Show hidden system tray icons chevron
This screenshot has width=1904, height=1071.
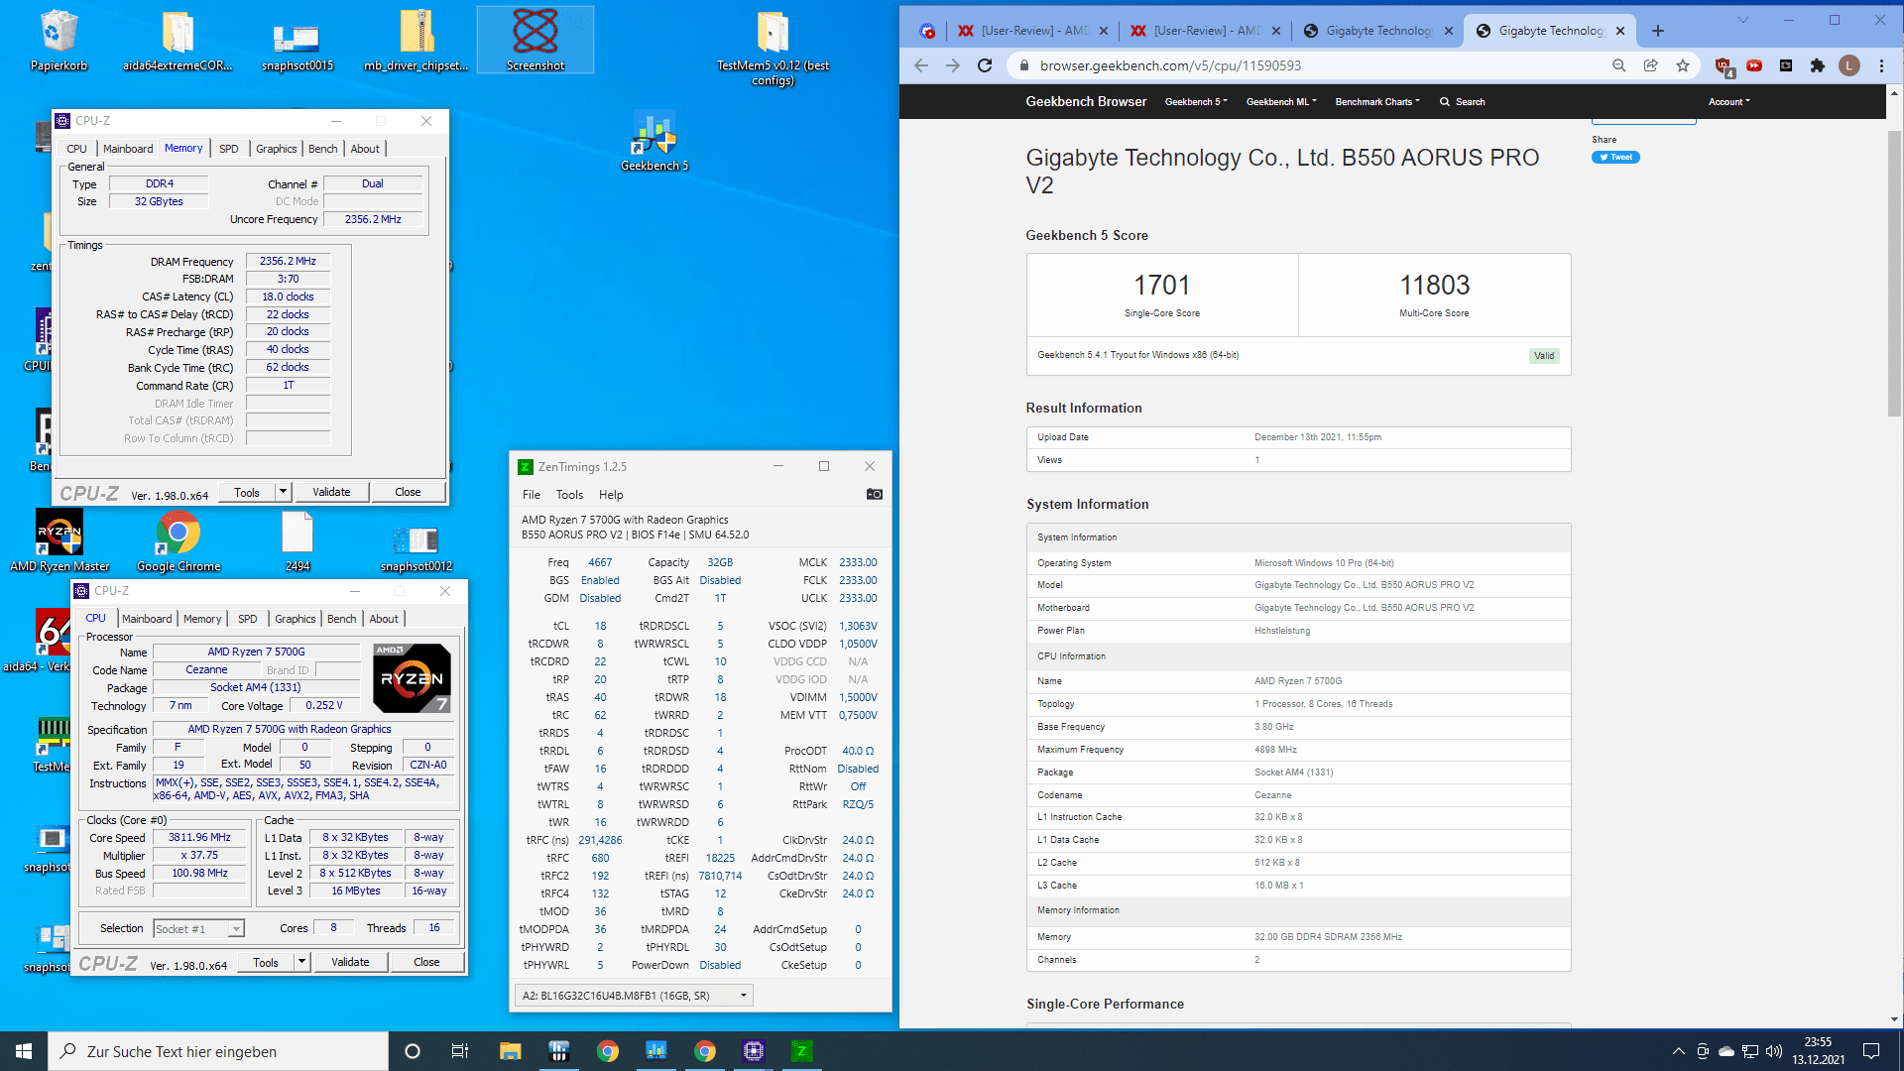pos(1678,1051)
